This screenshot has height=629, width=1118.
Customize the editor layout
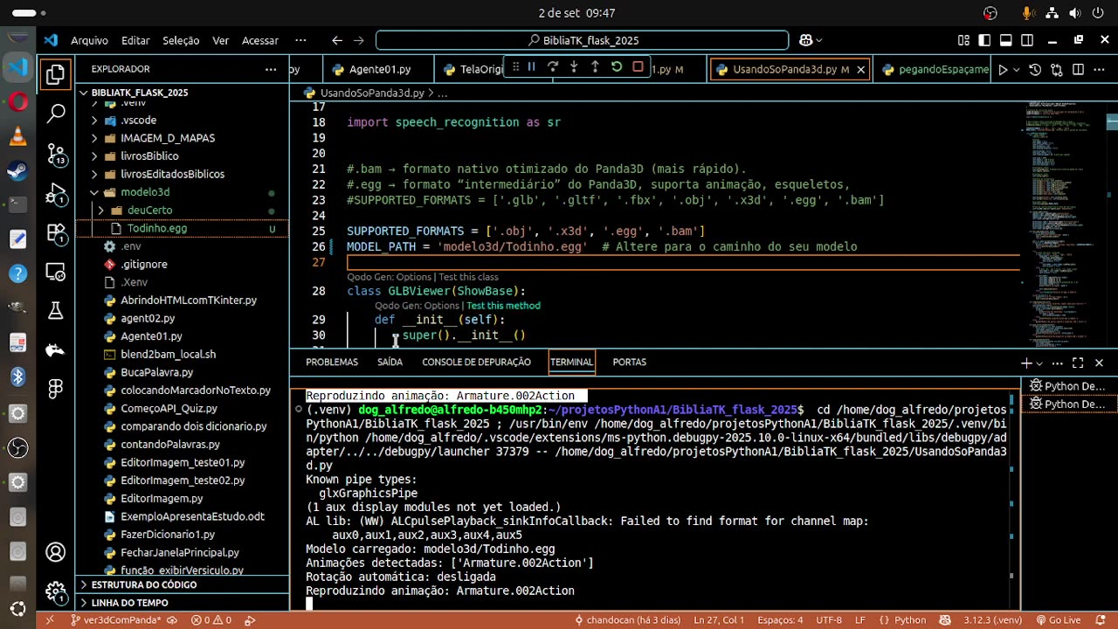963,40
